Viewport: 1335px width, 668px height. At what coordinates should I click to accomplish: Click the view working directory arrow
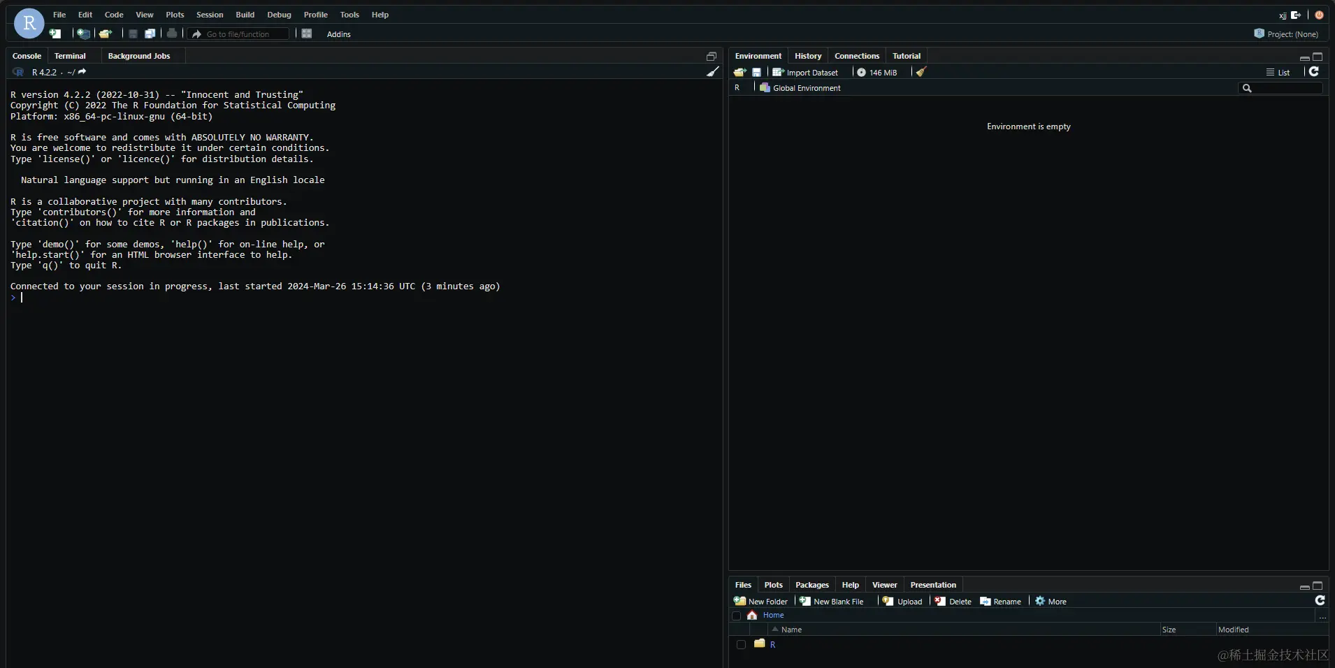pyautogui.click(x=82, y=72)
